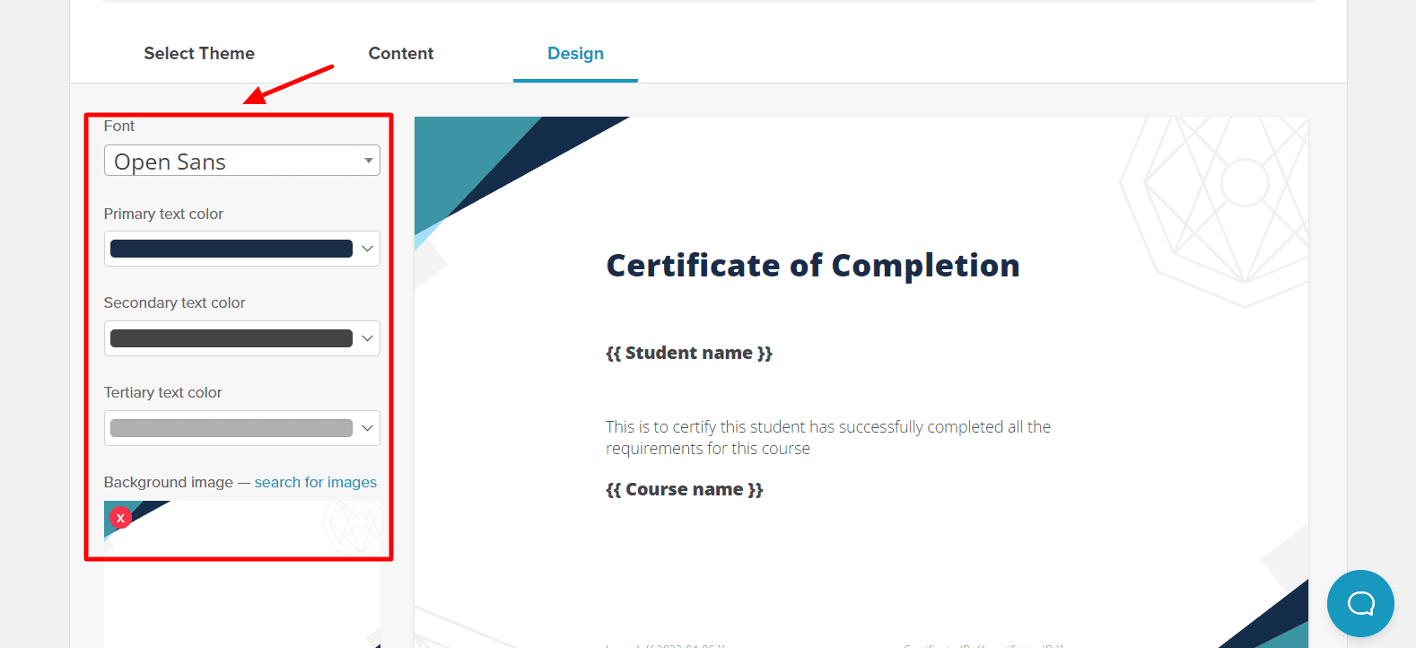Click the {{ Course name }} placeholder
Viewport: 1416px width, 648px height.
pos(684,489)
